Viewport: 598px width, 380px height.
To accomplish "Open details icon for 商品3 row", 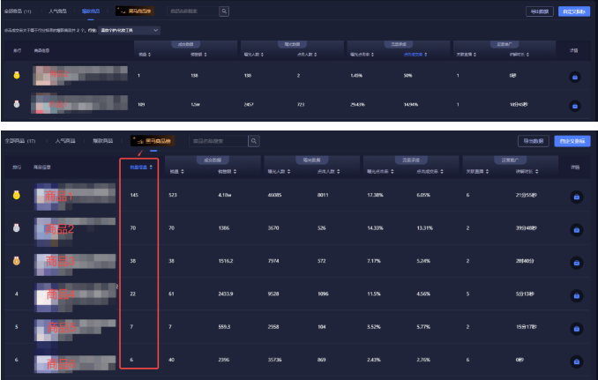I will [x=575, y=262].
